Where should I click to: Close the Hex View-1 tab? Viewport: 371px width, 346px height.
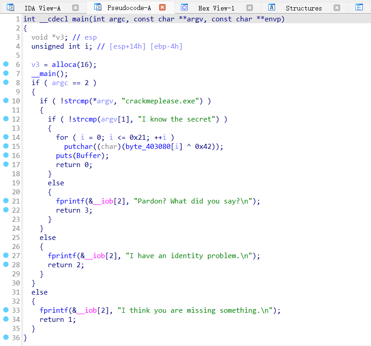click(250, 8)
